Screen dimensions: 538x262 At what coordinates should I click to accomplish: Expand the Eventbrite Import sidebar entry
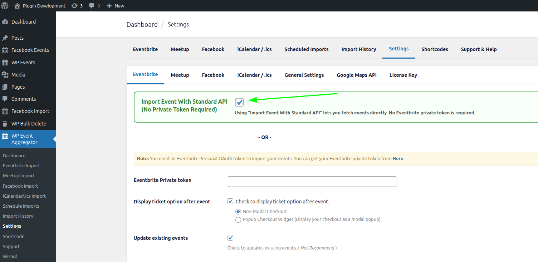21,165
